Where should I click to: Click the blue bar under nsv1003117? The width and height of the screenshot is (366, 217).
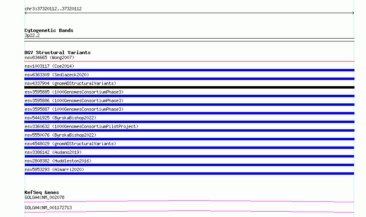189,70
